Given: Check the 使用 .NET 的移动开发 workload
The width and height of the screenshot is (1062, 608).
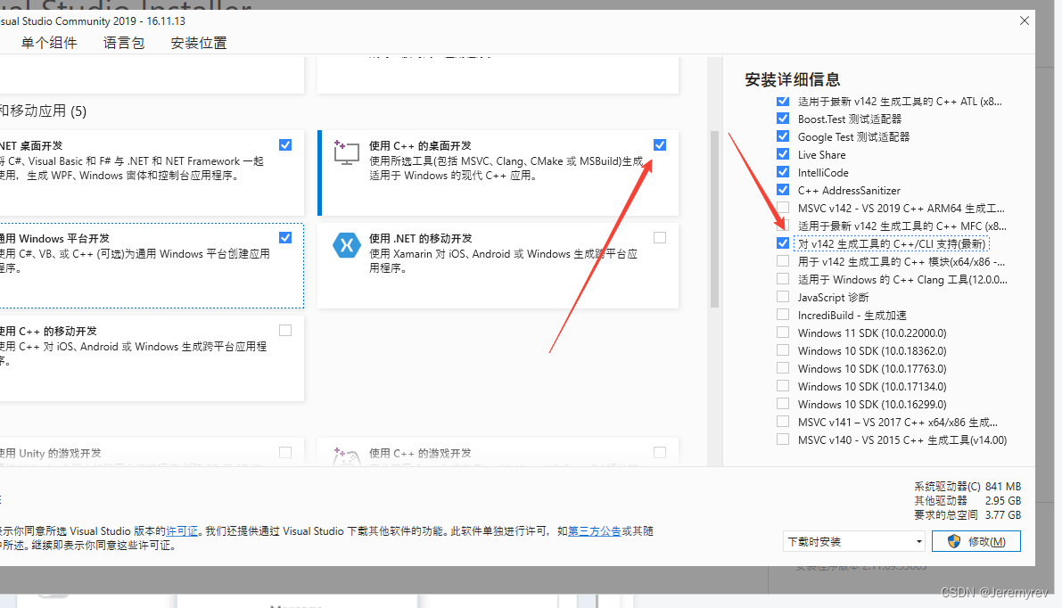Looking at the screenshot, I should 660,238.
